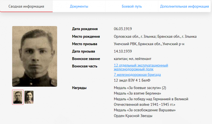Click the Медаль «За освобождение Варшавы» entry
Viewport: 212px width, 124px height.
click(145, 110)
